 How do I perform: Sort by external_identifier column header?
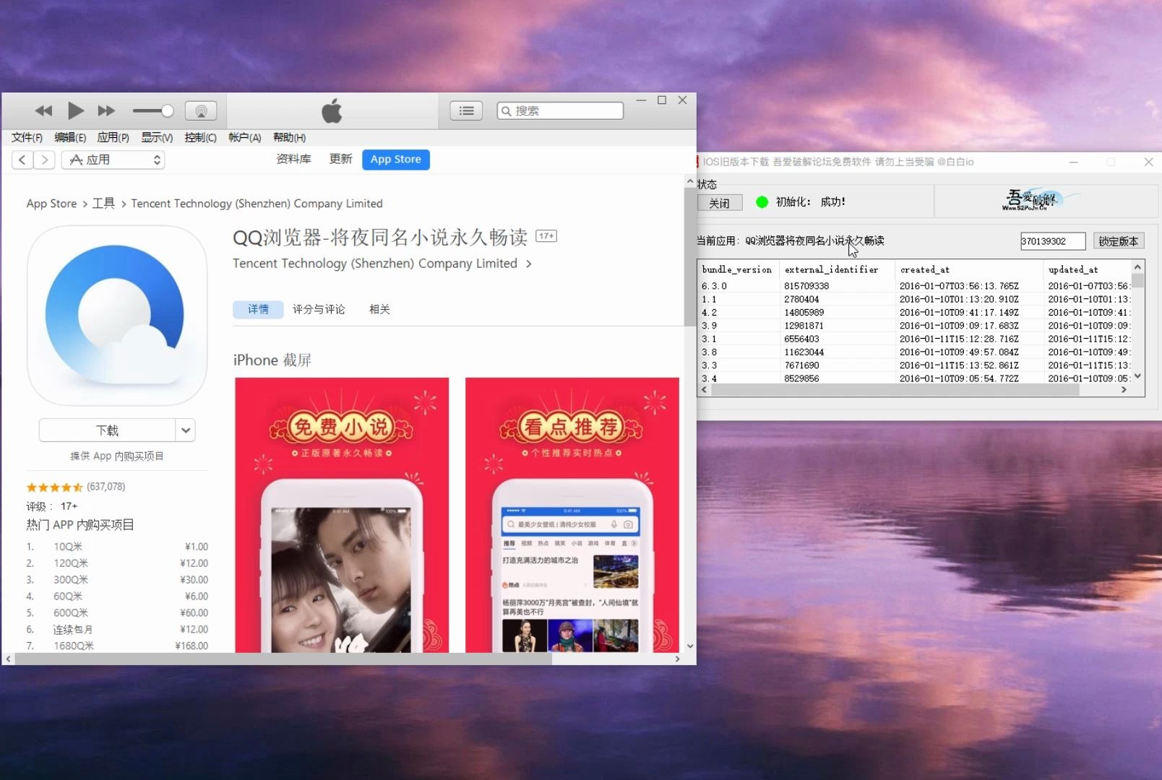point(836,269)
